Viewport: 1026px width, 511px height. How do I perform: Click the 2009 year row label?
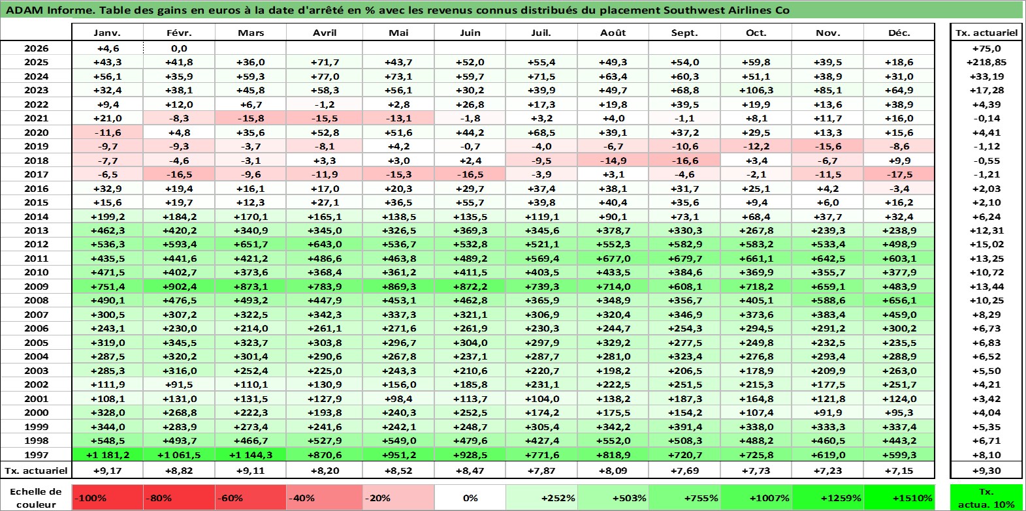coord(36,286)
